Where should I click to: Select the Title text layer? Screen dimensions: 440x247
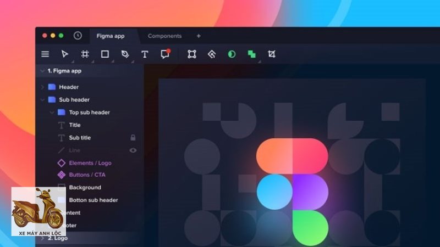(75, 125)
